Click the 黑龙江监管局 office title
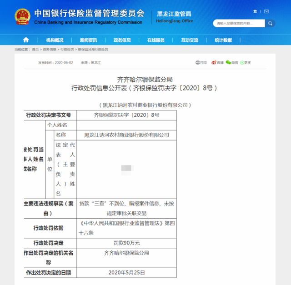This screenshot has height=285, width=291. (174, 14)
